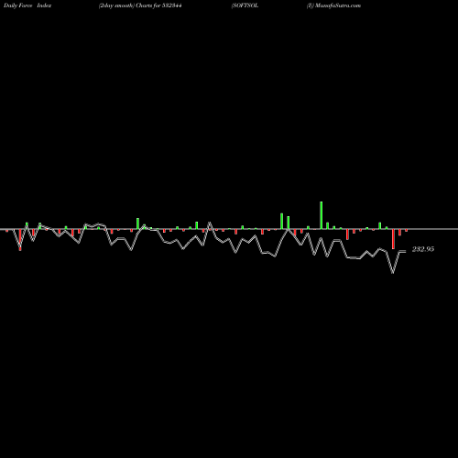This screenshot has width=458, height=458.
Task: Click the tallest green force index bar
Action: tap(322, 215)
